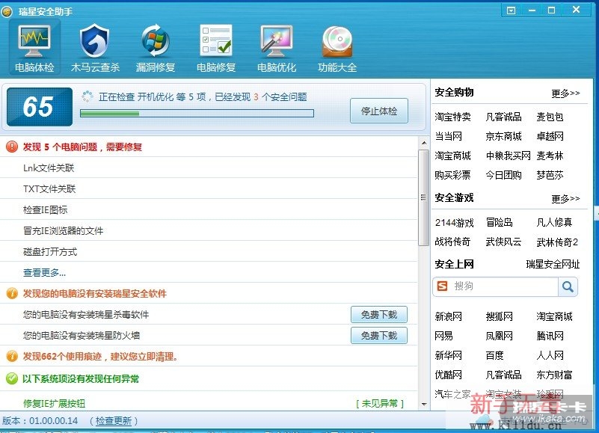Open the 中粮我买网 link
Image resolution: width=599 pixels, height=433 pixels.
pos(508,156)
